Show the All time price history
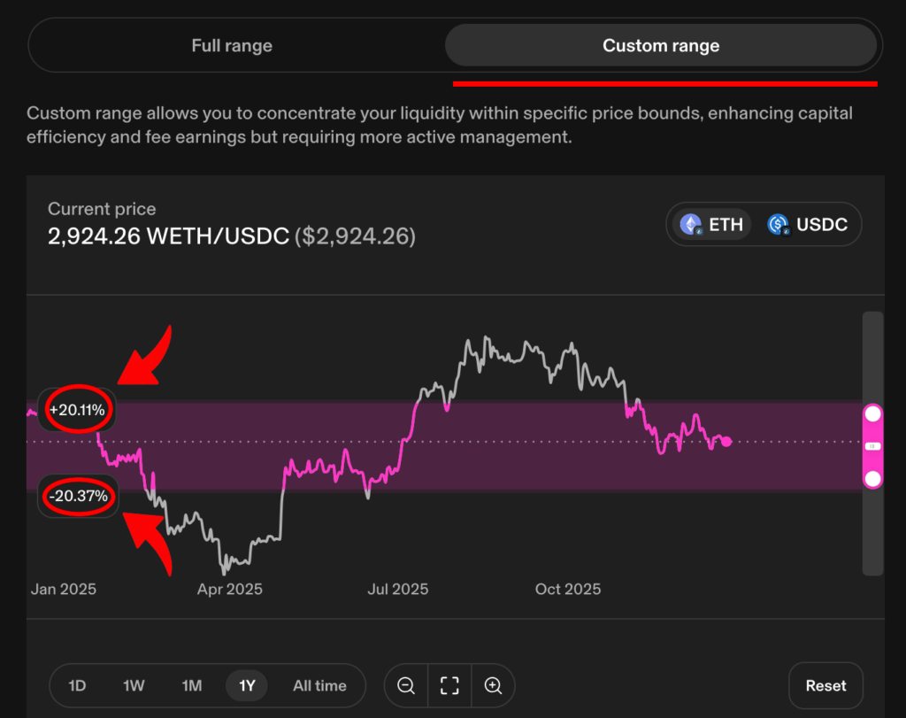 coord(319,685)
